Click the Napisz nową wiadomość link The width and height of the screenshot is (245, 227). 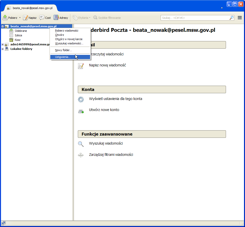click(x=108, y=65)
